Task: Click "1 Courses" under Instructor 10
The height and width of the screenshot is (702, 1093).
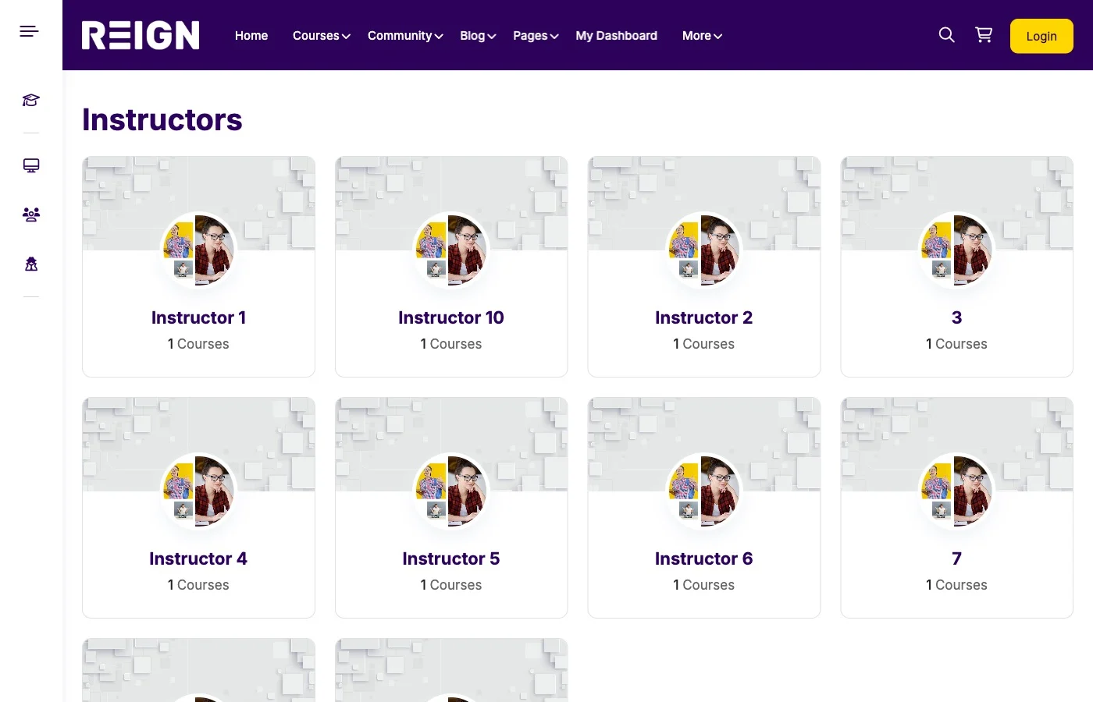Action: (451, 344)
